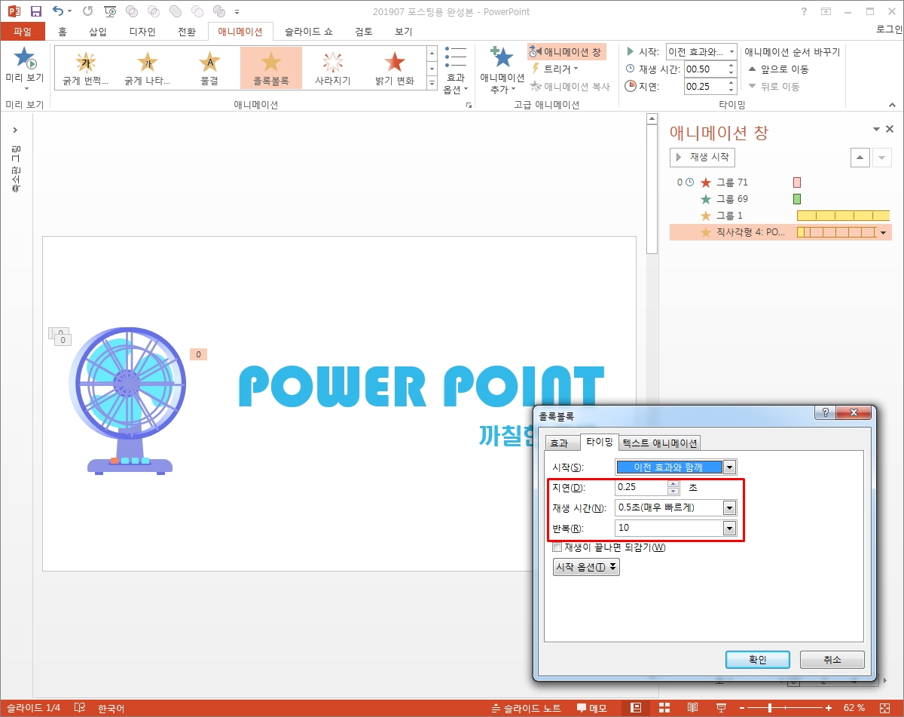904x717 pixels.
Task: Select the 사라지기 animation effect
Action: pos(333,68)
